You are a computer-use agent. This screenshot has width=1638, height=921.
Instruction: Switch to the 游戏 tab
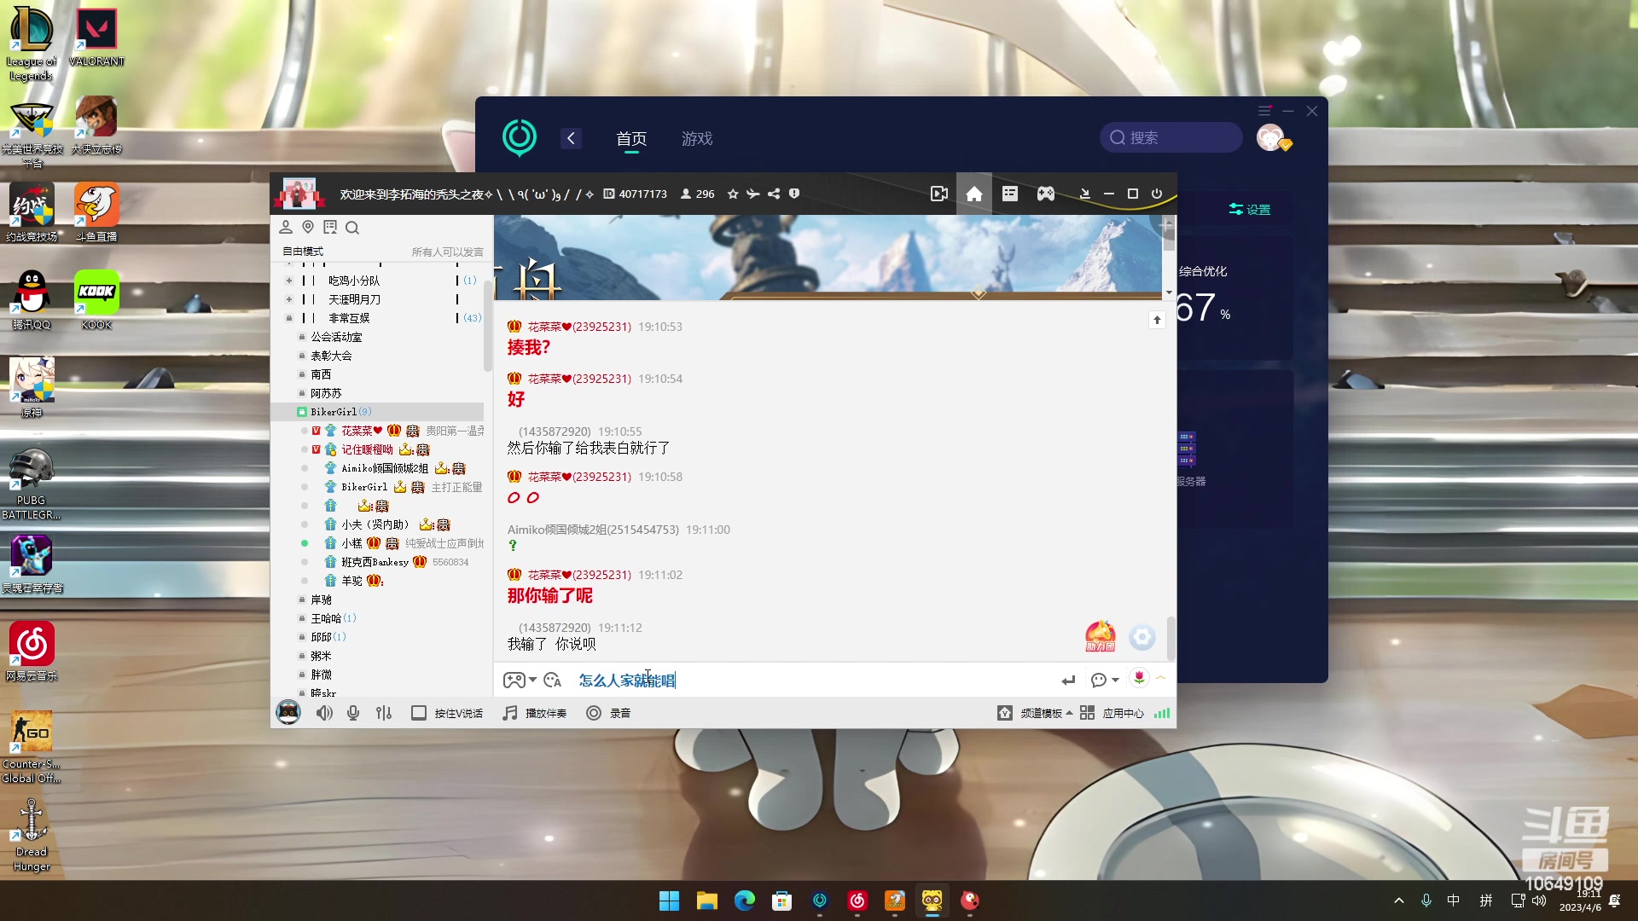click(697, 138)
